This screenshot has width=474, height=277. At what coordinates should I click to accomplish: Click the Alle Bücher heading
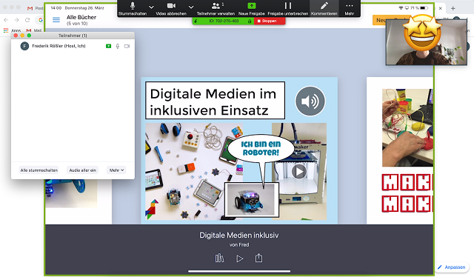(x=81, y=17)
